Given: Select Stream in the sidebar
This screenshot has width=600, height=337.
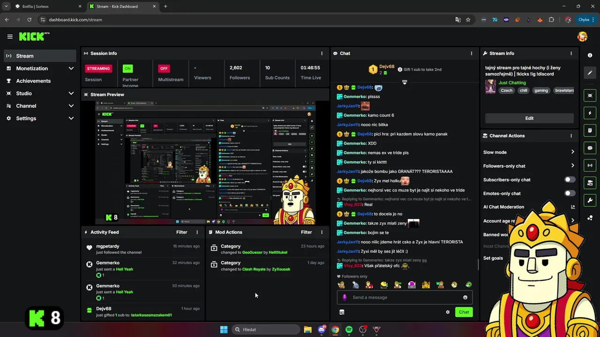Looking at the screenshot, I should tap(39, 56).
